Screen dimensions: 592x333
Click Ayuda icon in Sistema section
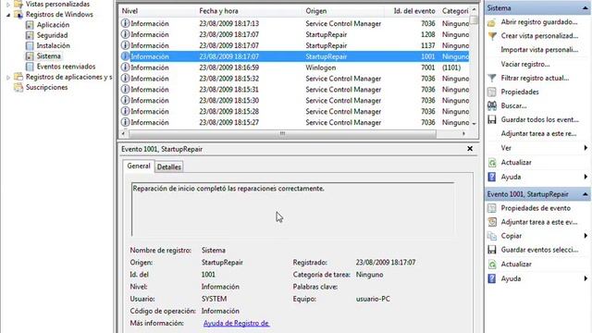point(492,177)
